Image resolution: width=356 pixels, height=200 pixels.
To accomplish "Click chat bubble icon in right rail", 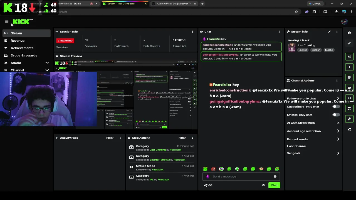I will (x=349, y=88).
